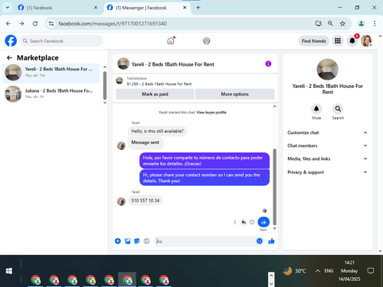This screenshot has width=383, height=287.
Task: Select the Messenger | Facebook tab
Action: pyautogui.click(x=147, y=8)
